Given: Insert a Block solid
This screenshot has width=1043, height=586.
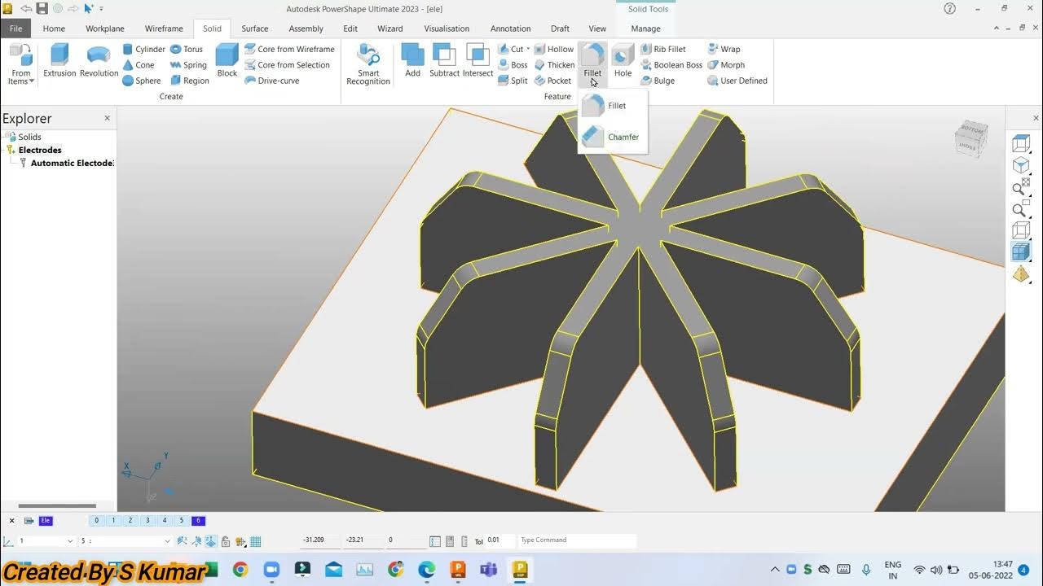Looking at the screenshot, I should click(x=227, y=61).
